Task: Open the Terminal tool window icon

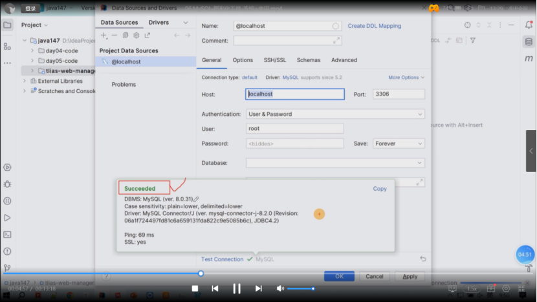Action: coord(7,235)
